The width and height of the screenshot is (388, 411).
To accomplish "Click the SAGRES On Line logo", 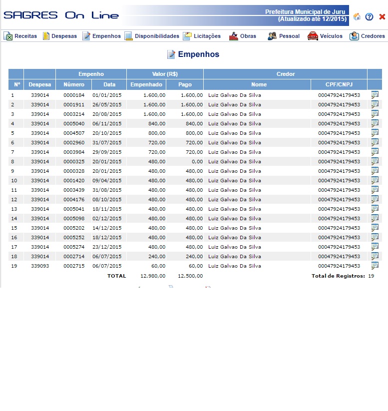I will [61, 15].
